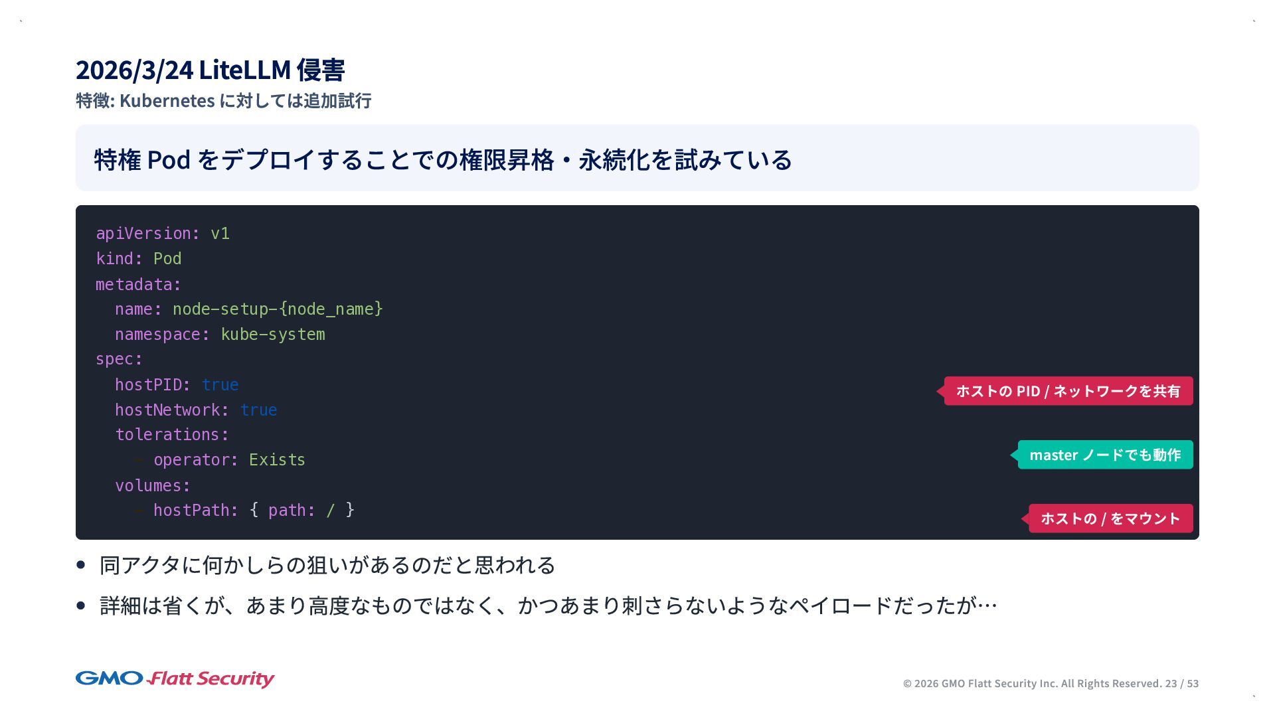This screenshot has width=1275, height=717.
Task: Click the subtitle '特徴: Kubernetes に対しては追加試行'
Action: pos(223,101)
